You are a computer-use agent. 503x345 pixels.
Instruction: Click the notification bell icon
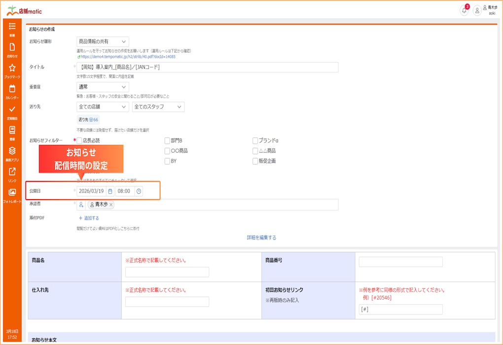[464, 10]
